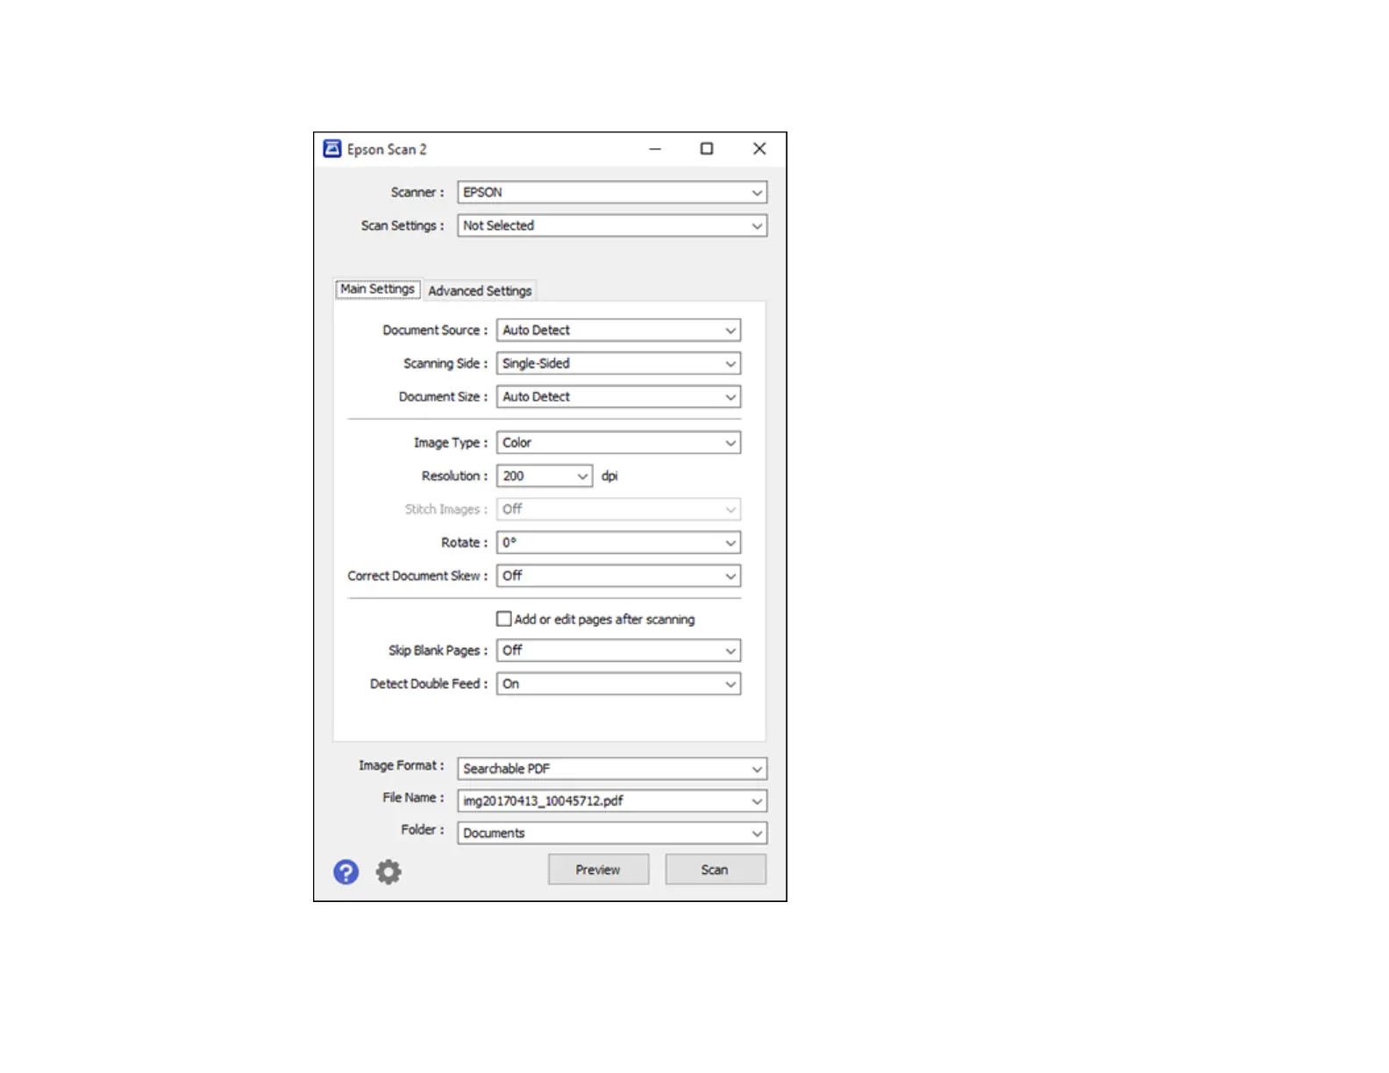Maximize the Epson Scan 2 window
The width and height of the screenshot is (1389, 1073).
click(707, 149)
